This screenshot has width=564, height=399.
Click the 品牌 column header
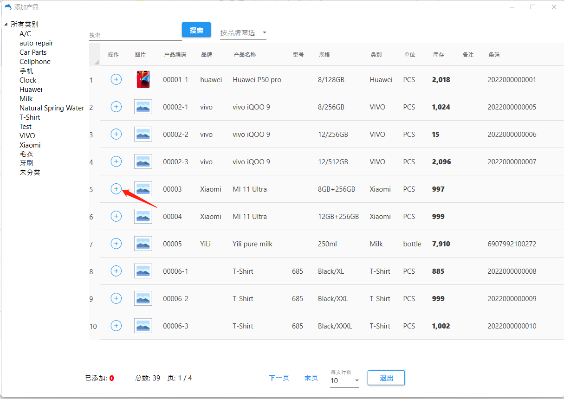(207, 55)
